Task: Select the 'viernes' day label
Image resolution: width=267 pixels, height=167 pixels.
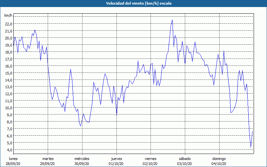Action: pyautogui.click(x=151, y=159)
